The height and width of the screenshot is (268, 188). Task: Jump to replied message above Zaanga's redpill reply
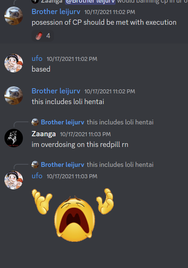pos(120,122)
